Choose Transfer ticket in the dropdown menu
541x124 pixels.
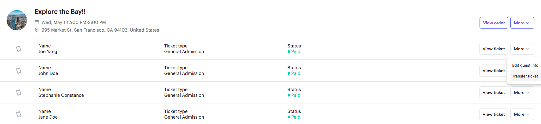525,76
